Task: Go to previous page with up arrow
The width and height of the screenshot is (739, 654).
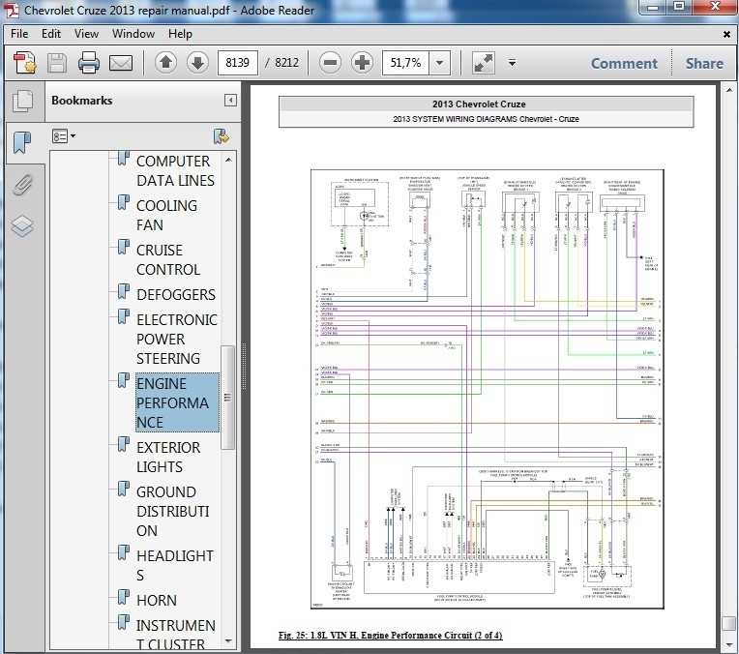Action: pos(165,64)
